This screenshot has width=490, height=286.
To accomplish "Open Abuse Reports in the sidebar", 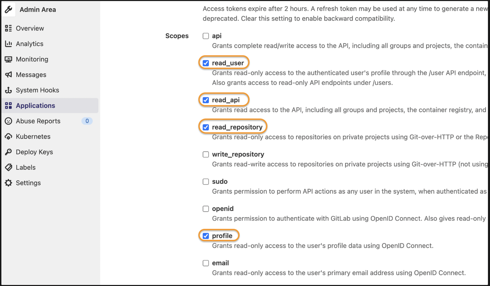I will tap(38, 121).
